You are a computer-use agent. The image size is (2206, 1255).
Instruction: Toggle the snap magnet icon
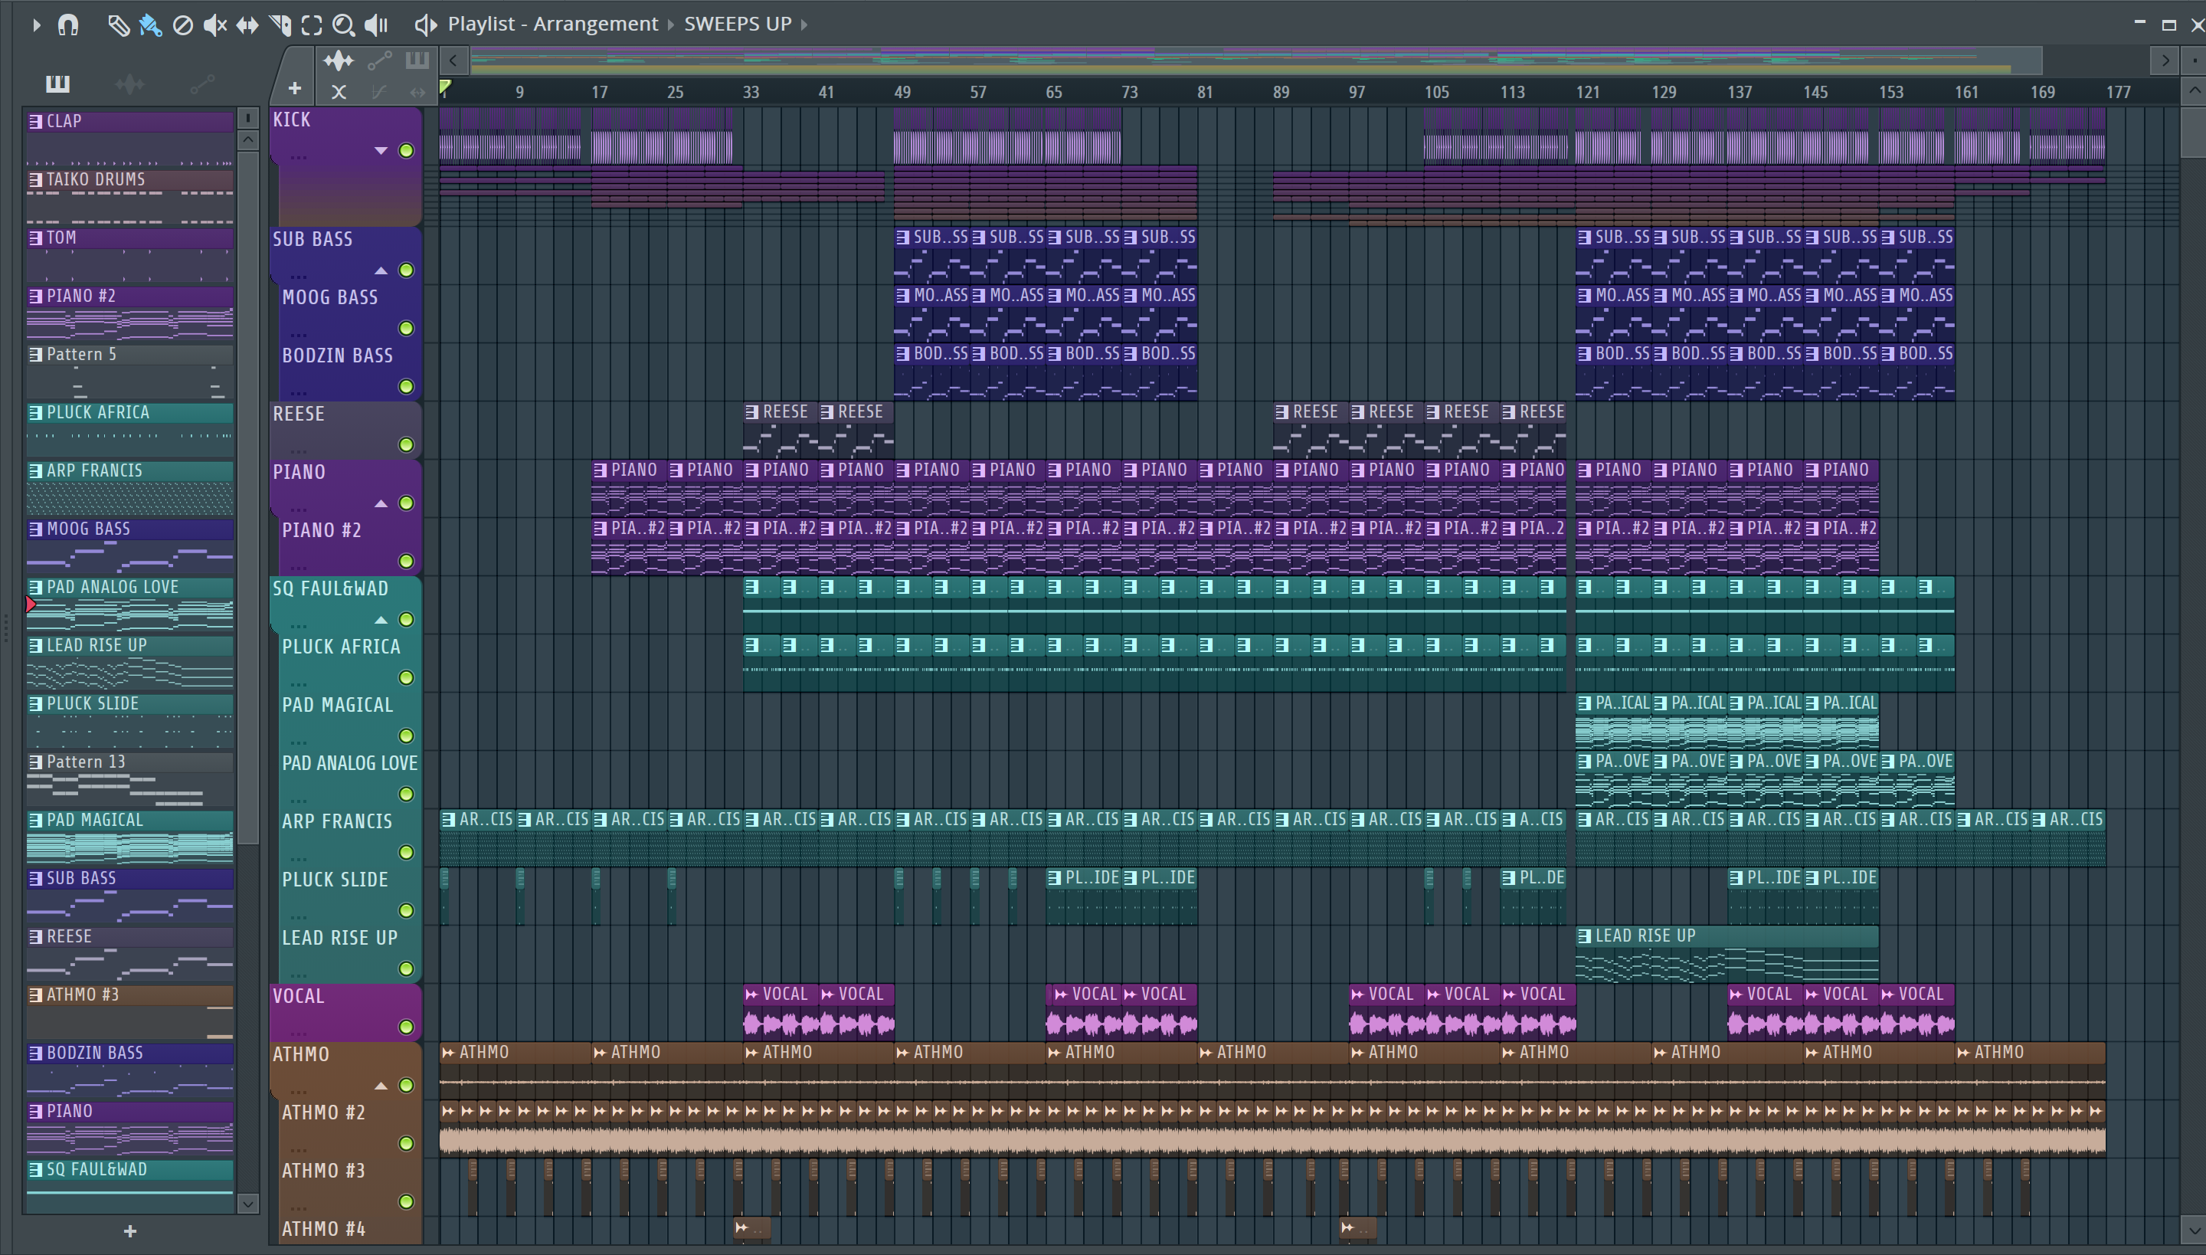(x=68, y=25)
